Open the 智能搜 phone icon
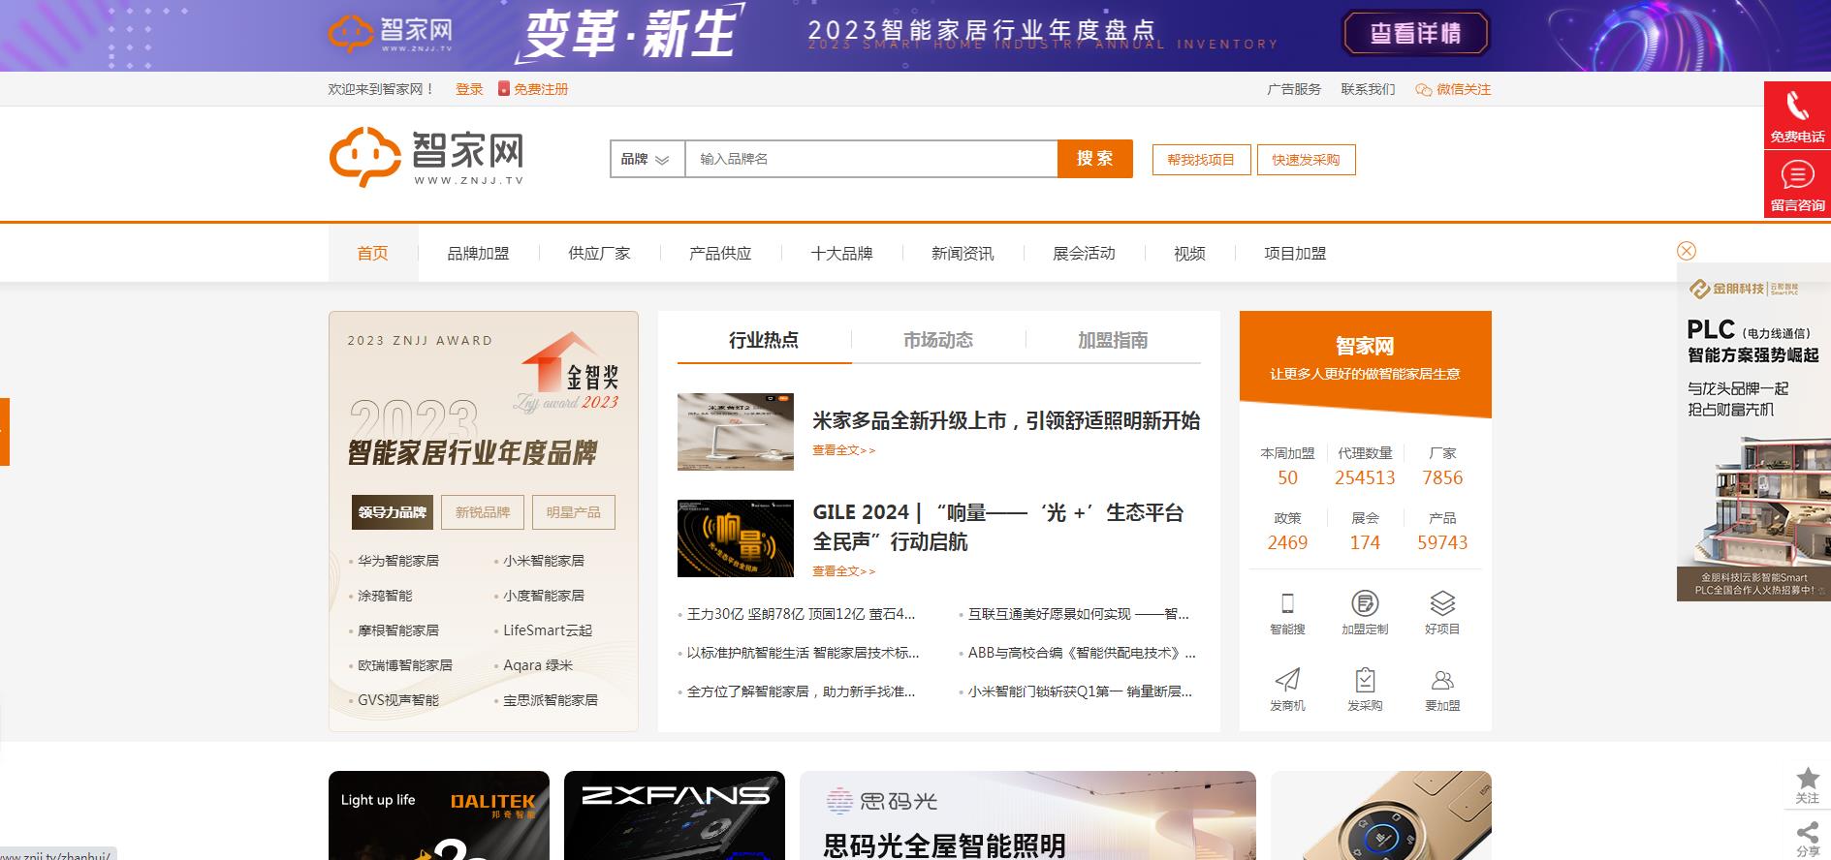The width and height of the screenshot is (1831, 860). click(x=1287, y=603)
